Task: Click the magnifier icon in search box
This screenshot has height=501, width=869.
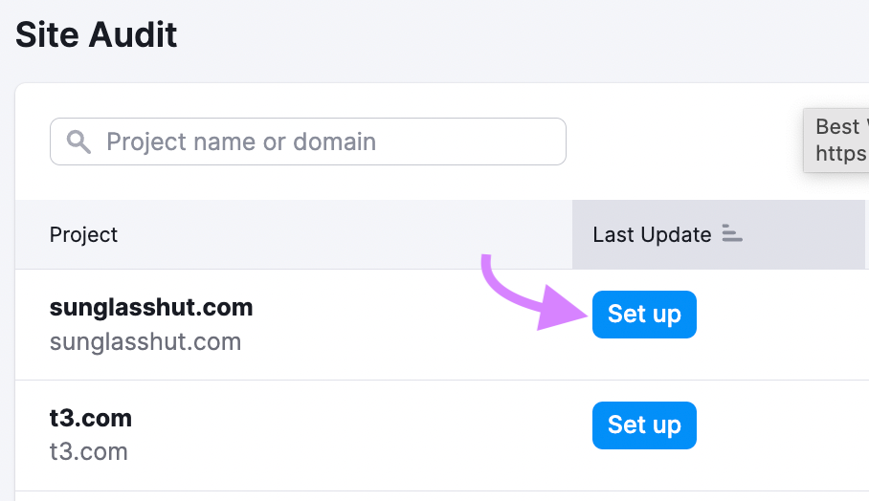Action: [x=78, y=142]
